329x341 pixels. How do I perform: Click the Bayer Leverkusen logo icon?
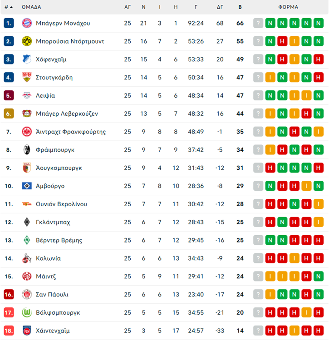(x=27, y=114)
